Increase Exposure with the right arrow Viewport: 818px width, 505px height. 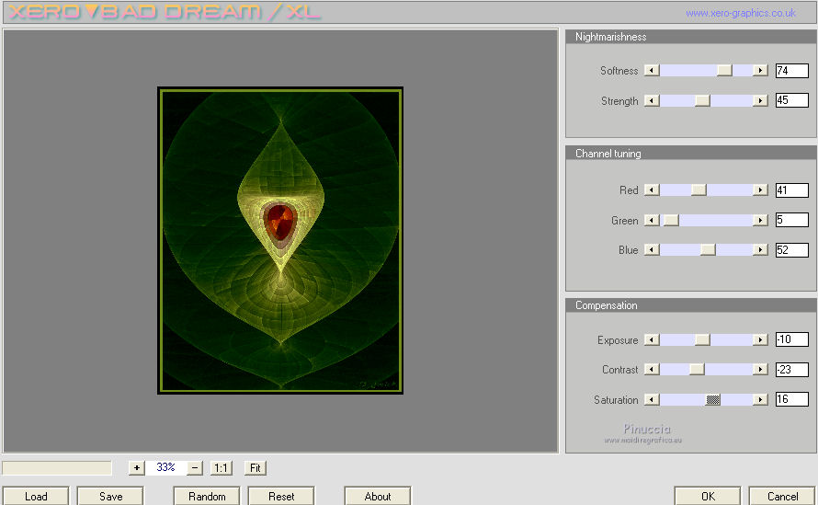point(760,340)
